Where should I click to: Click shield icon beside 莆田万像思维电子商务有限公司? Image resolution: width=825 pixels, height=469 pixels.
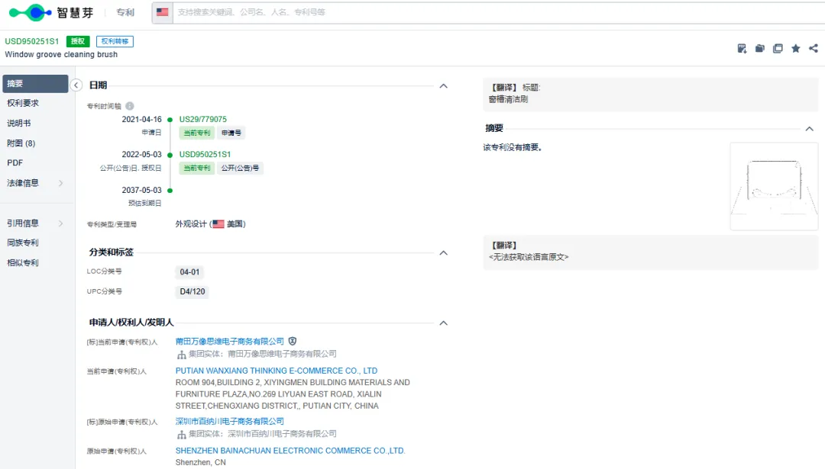click(293, 341)
